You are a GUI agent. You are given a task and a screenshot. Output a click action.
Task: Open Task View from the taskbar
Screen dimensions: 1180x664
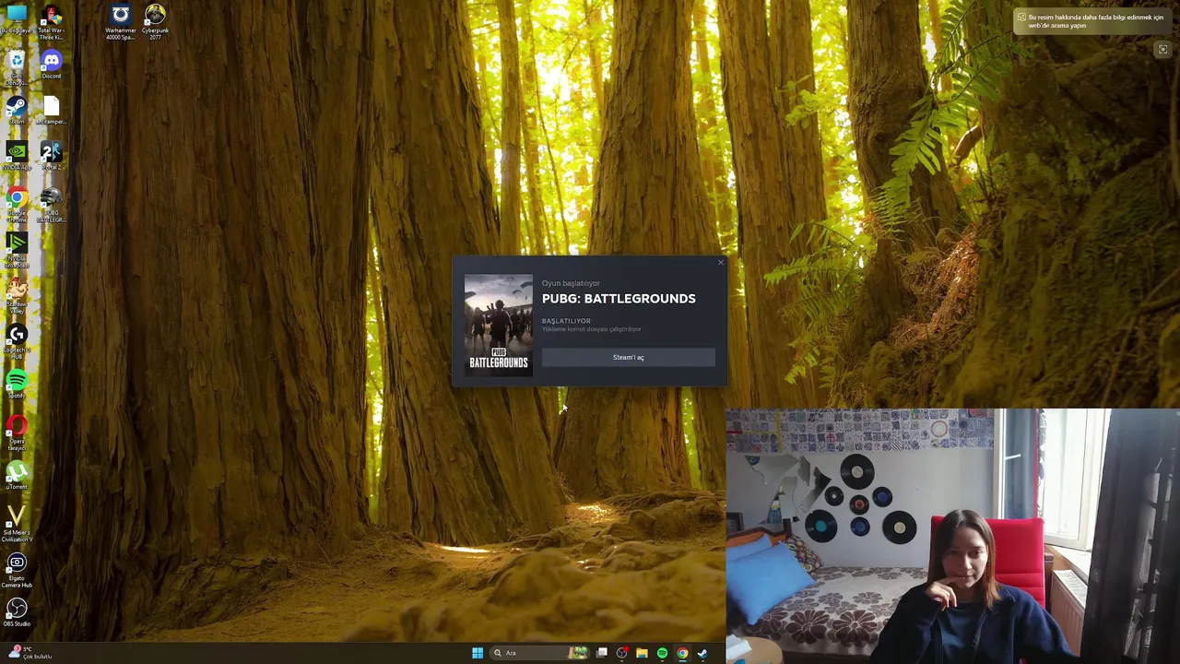pyautogui.click(x=602, y=653)
